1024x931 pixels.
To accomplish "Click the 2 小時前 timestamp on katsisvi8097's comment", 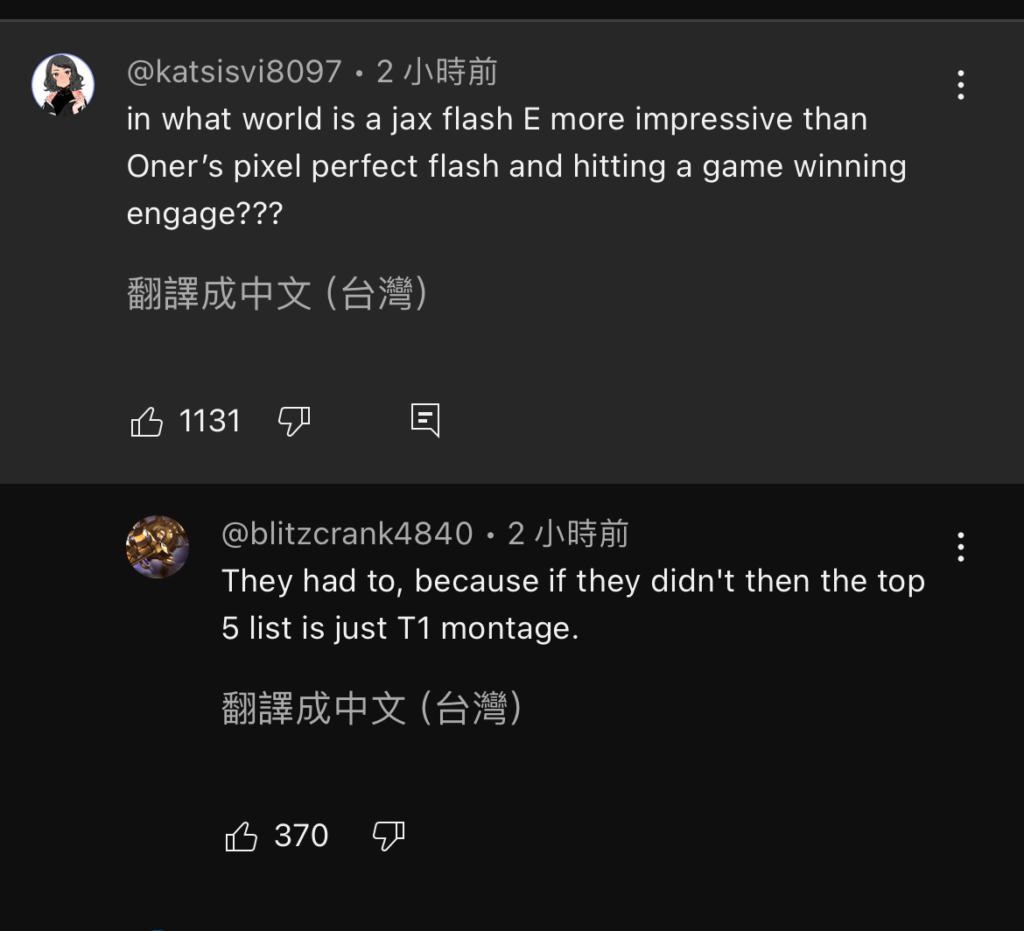I will click(x=437, y=72).
